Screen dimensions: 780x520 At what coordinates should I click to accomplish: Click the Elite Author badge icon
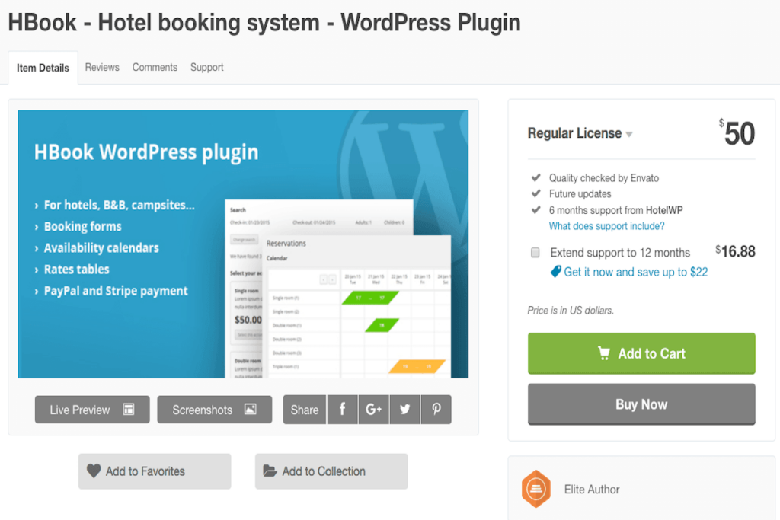point(536,490)
